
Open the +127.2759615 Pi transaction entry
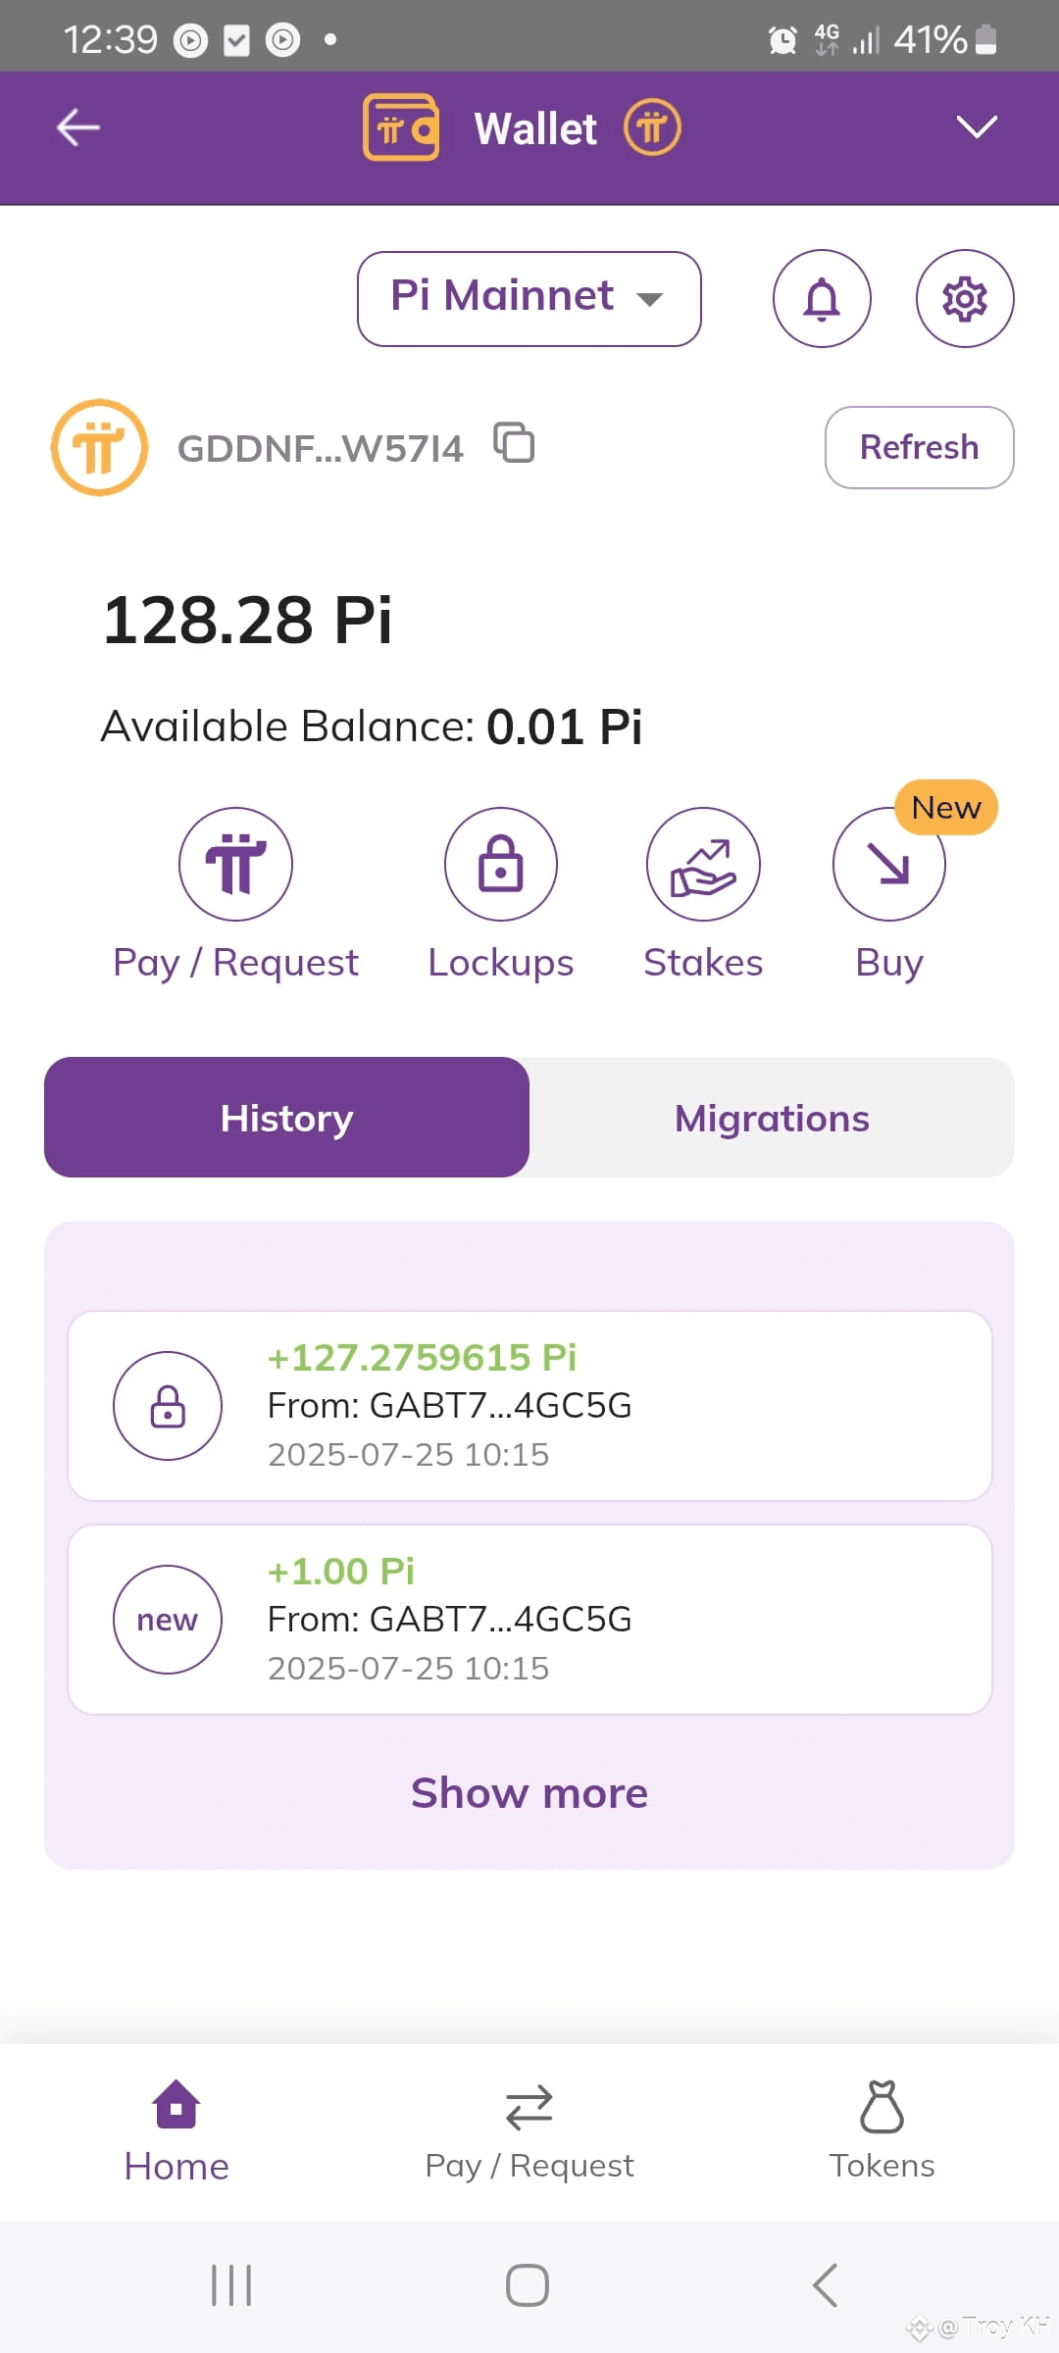pos(529,1406)
